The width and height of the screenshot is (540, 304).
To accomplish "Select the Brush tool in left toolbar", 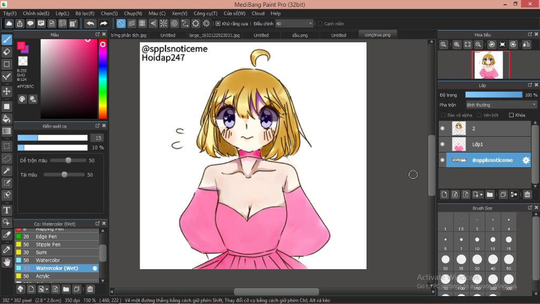I will pos(7,40).
